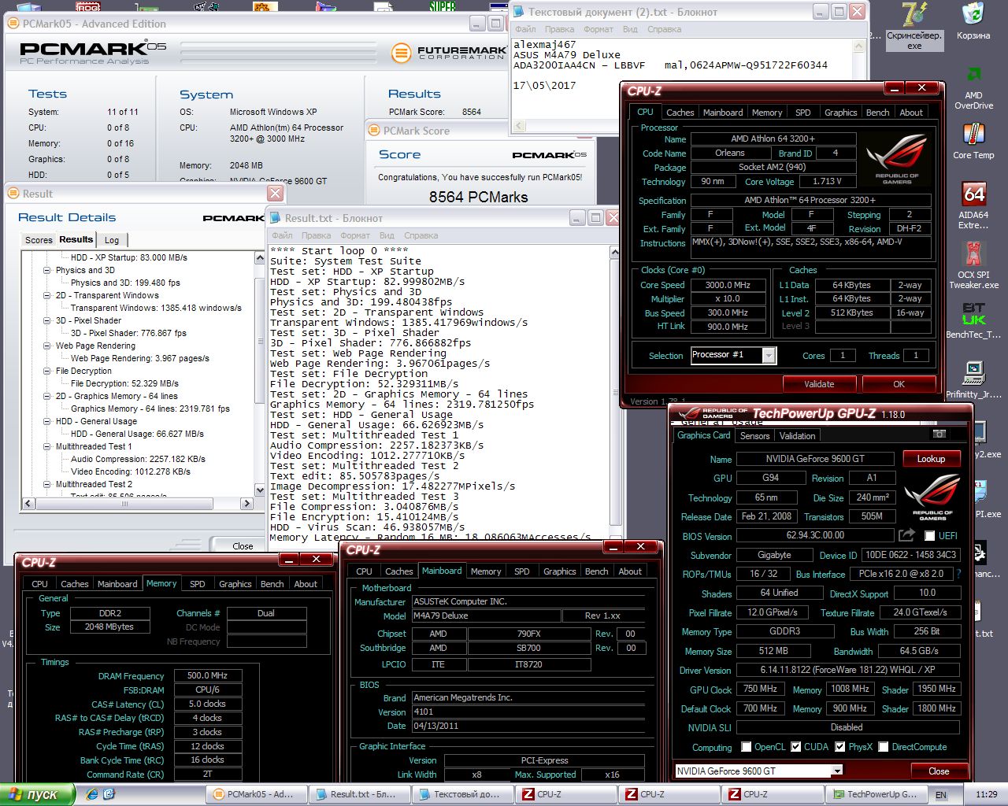This screenshot has height=806, width=1008.
Task: Collapse the 3D - Pixel Shader node
Action: click(47, 320)
